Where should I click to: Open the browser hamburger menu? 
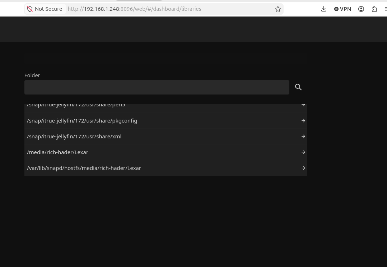click(385, 9)
